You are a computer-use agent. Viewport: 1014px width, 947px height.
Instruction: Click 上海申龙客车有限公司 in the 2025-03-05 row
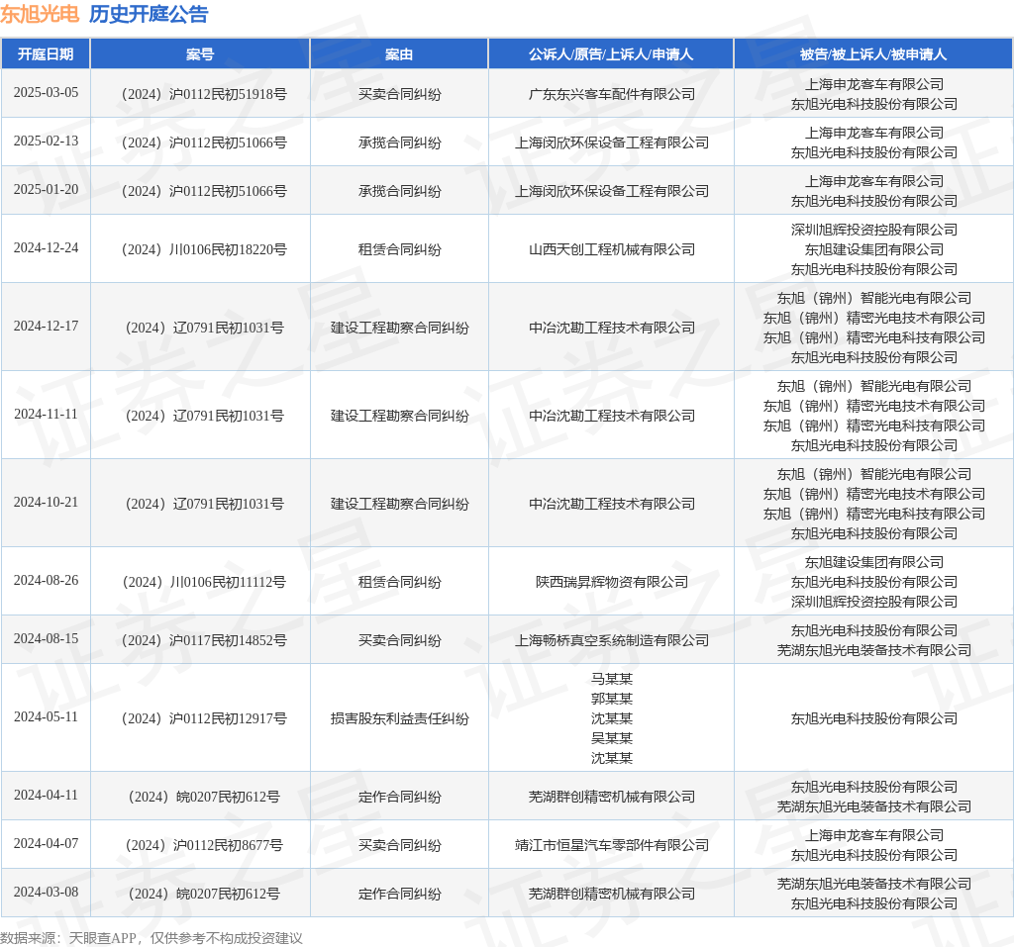coord(874,84)
